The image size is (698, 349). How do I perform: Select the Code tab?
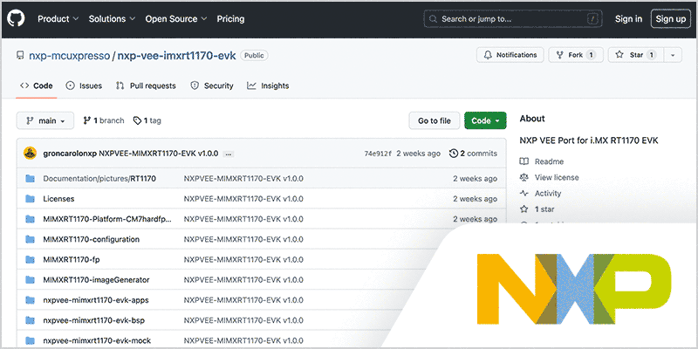[x=37, y=86]
